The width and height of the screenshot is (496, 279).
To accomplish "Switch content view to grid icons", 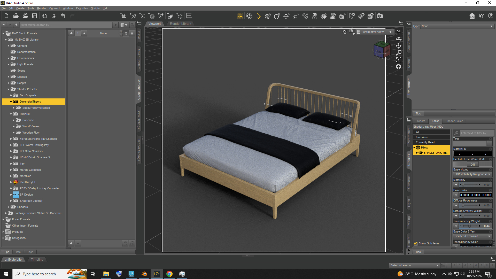I will pyautogui.click(x=126, y=33).
